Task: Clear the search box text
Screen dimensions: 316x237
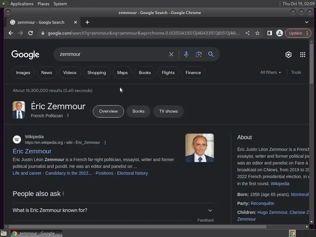Action: tap(171, 54)
